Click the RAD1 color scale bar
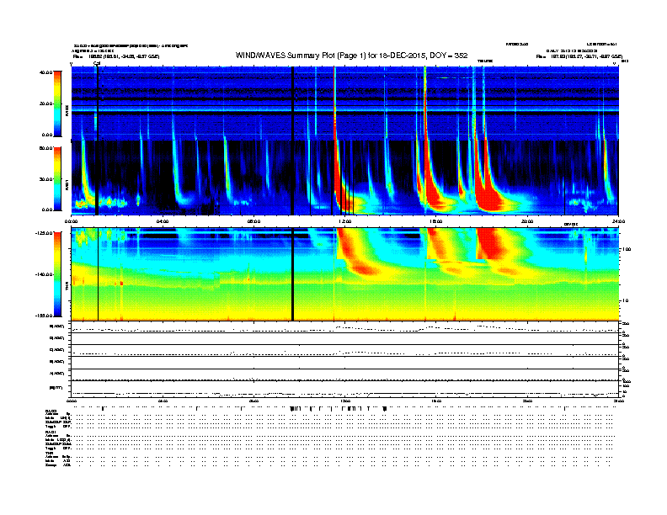667x515 pixels. point(57,179)
